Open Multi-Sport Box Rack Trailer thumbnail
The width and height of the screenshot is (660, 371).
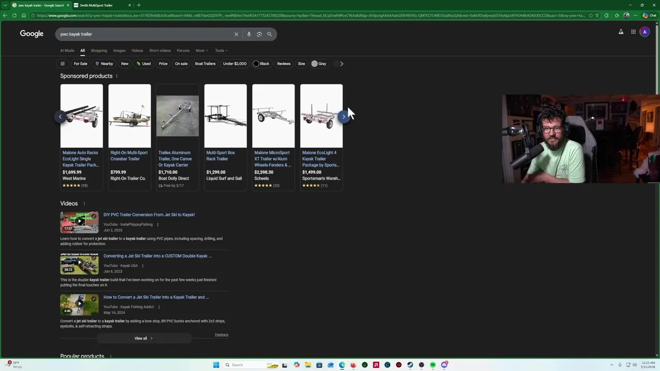click(x=225, y=116)
